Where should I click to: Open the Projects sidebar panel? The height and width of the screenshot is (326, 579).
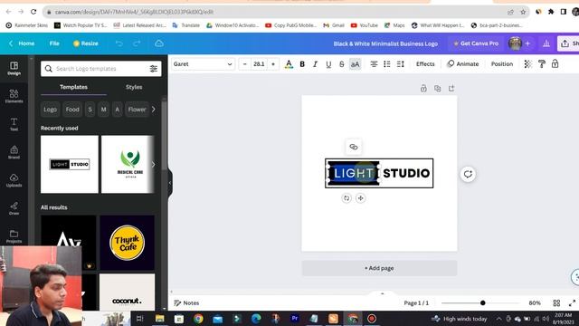[14, 236]
